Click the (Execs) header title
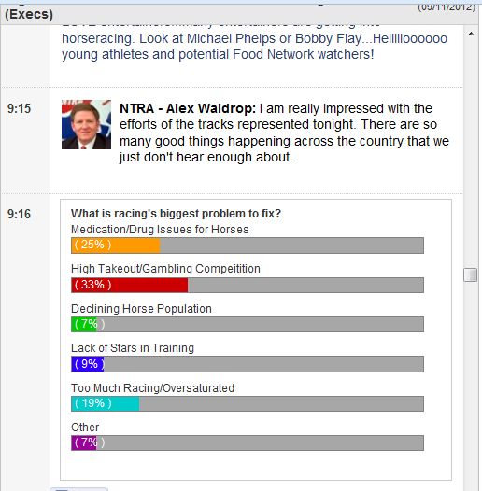The width and height of the screenshot is (482, 491). click(29, 14)
